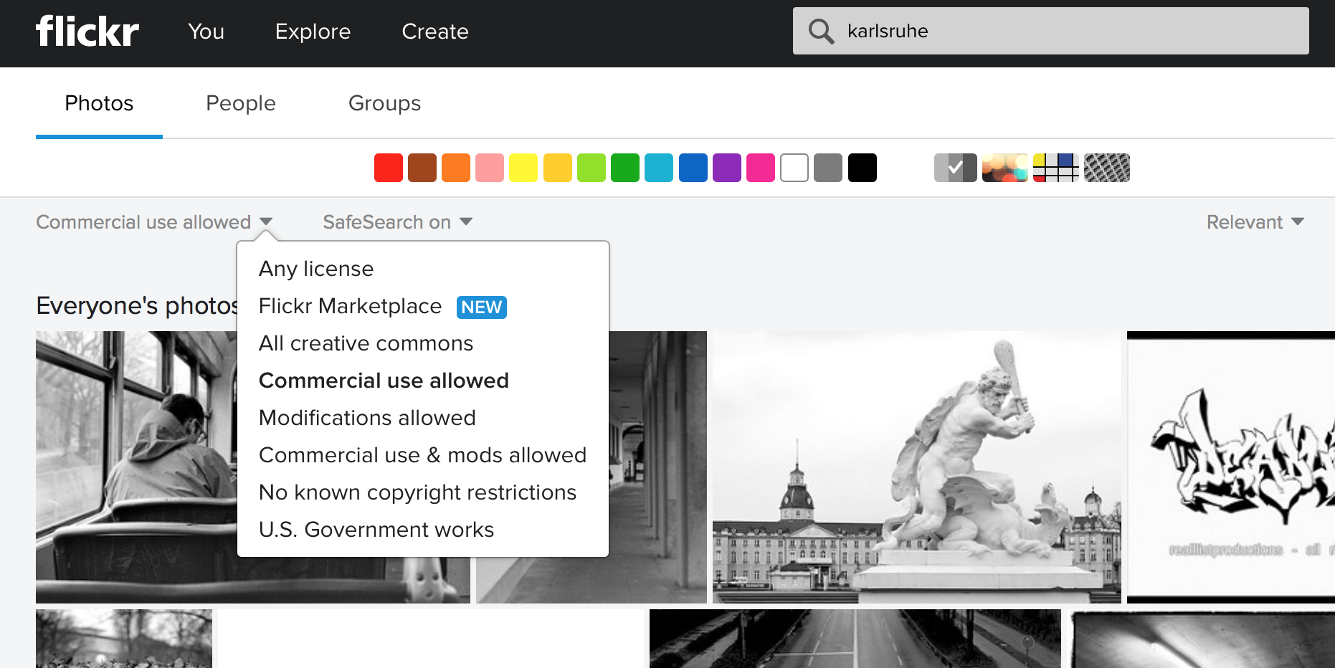This screenshot has height=668, width=1335.
Task: Choose the minimalist grid style filter
Action: (x=1055, y=168)
